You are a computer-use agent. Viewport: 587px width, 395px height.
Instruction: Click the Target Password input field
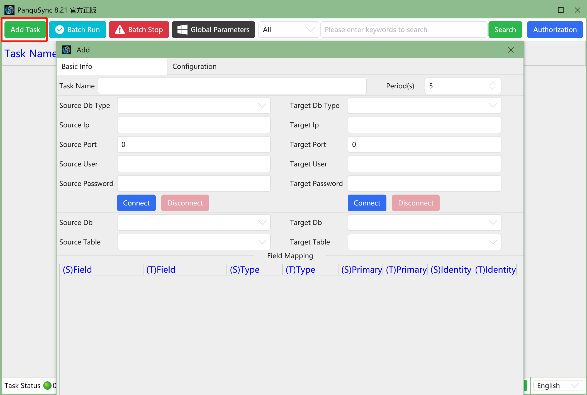(424, 183)
